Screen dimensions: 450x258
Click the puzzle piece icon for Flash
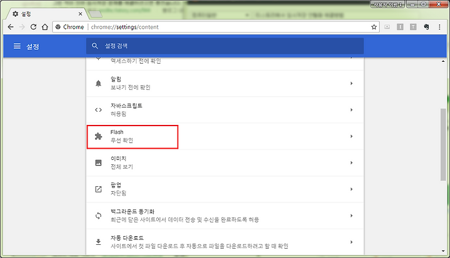pos(99,136)
